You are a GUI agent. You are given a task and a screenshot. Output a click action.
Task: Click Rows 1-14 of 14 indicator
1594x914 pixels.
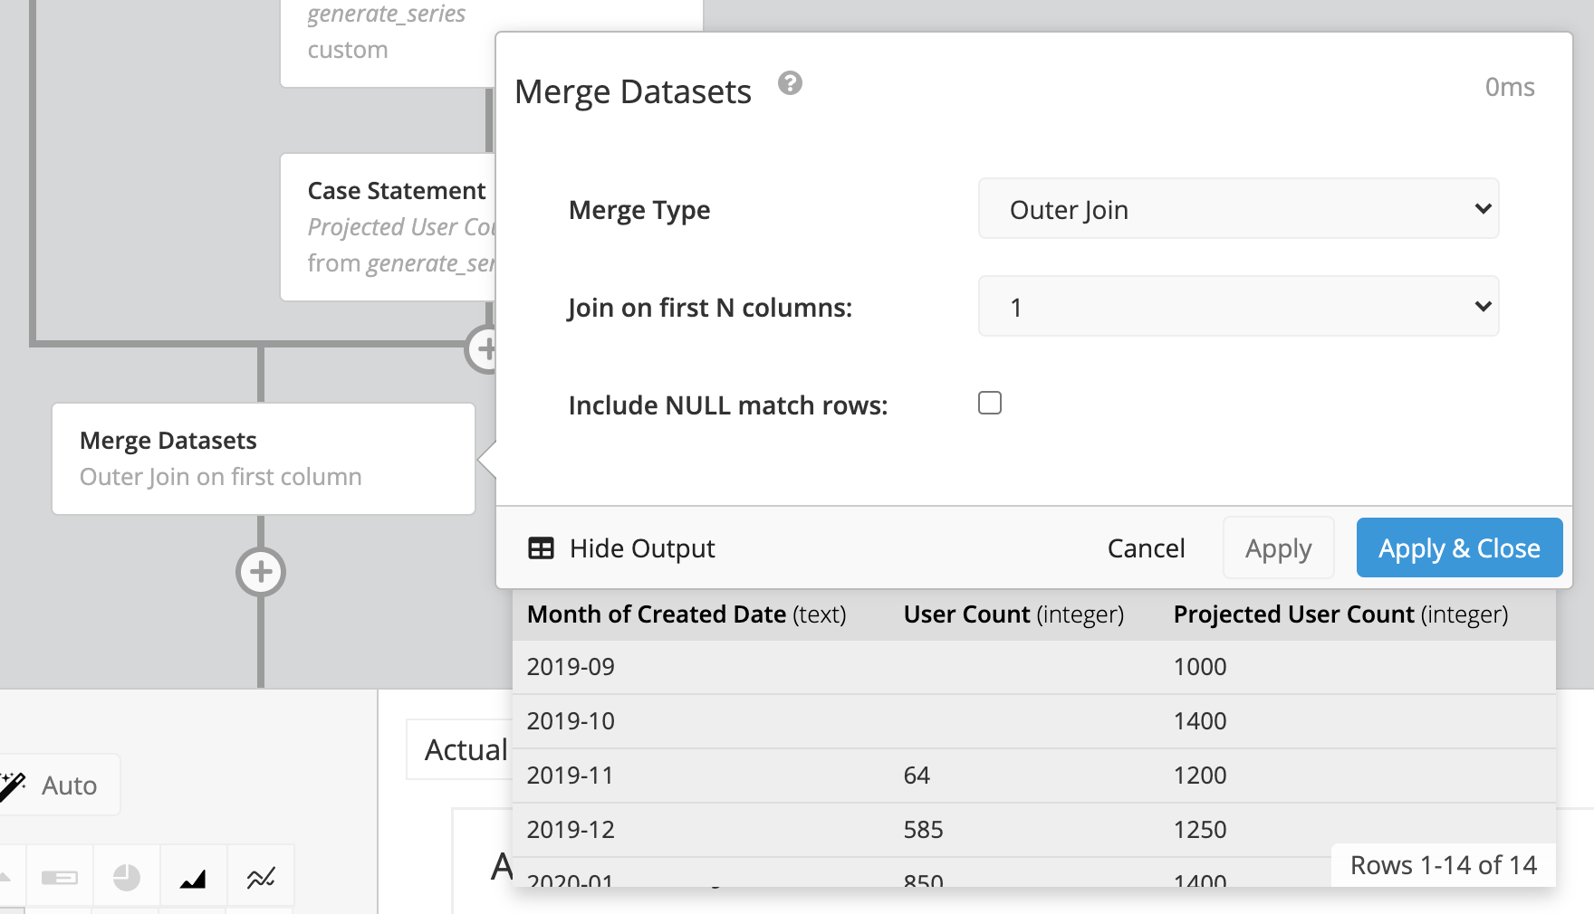click(1444, 865)
